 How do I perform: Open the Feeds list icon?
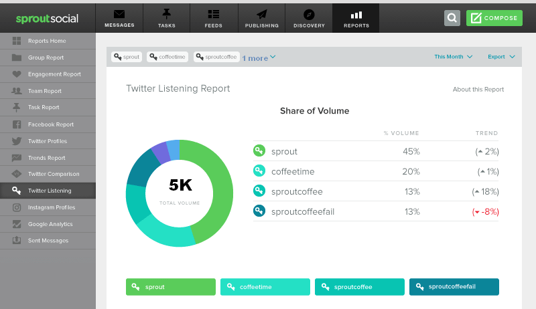pyautogui.click(x=214, y=14)
